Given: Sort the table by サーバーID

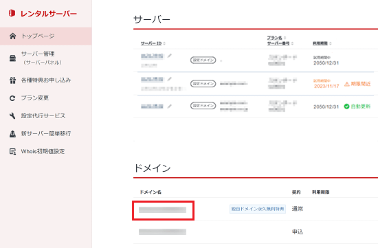Looking at the screenshot, I should [x=153, y=43].
